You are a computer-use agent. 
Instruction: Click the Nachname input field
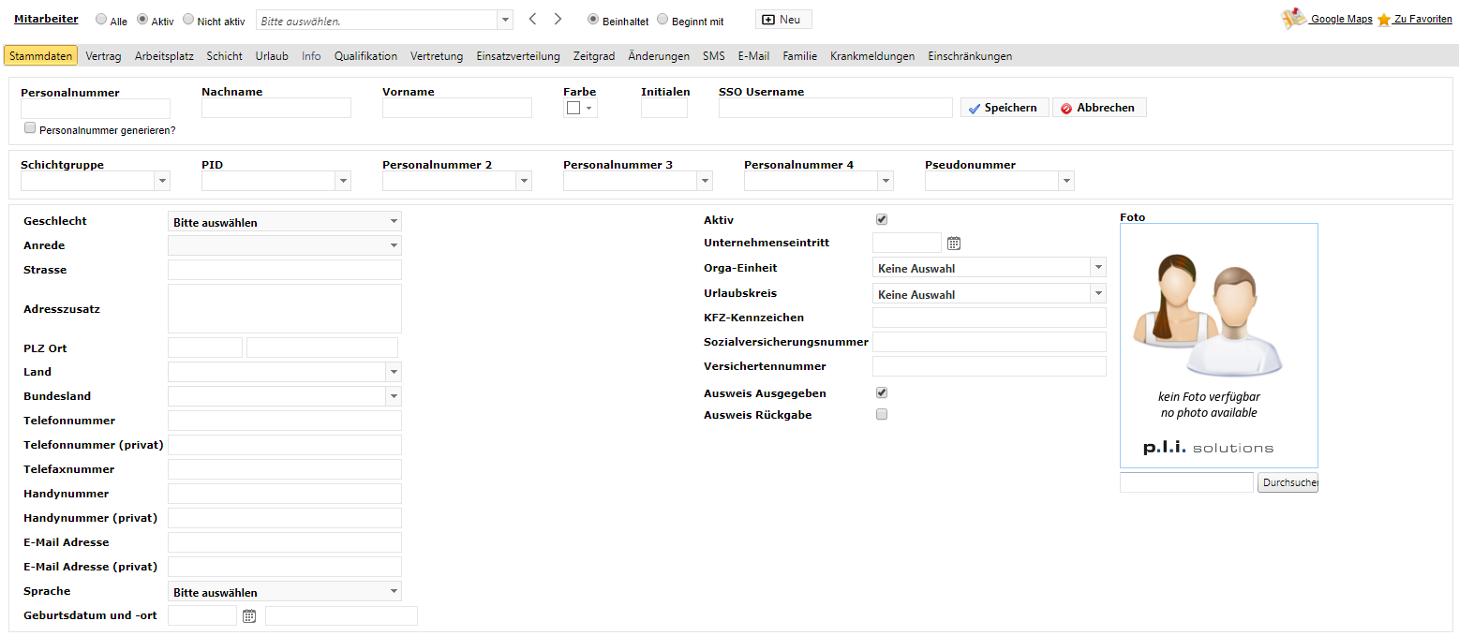[x=276, y=108]
